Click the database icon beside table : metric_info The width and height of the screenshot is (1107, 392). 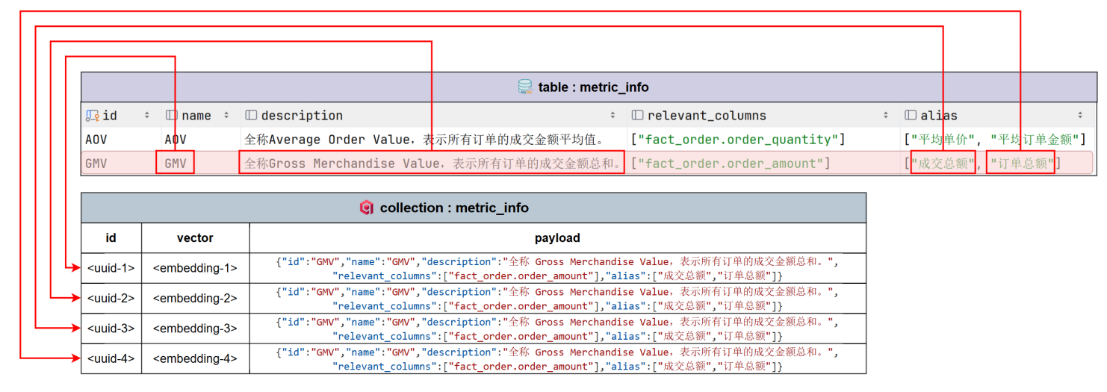click(x=525, y=87)
